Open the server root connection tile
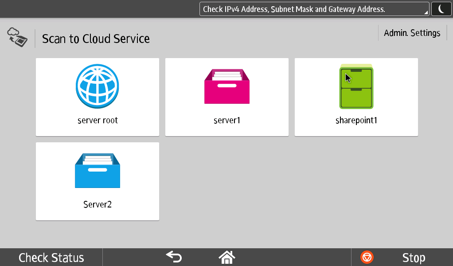Screen dimensions: 453x266 click(x=97, y=97)
